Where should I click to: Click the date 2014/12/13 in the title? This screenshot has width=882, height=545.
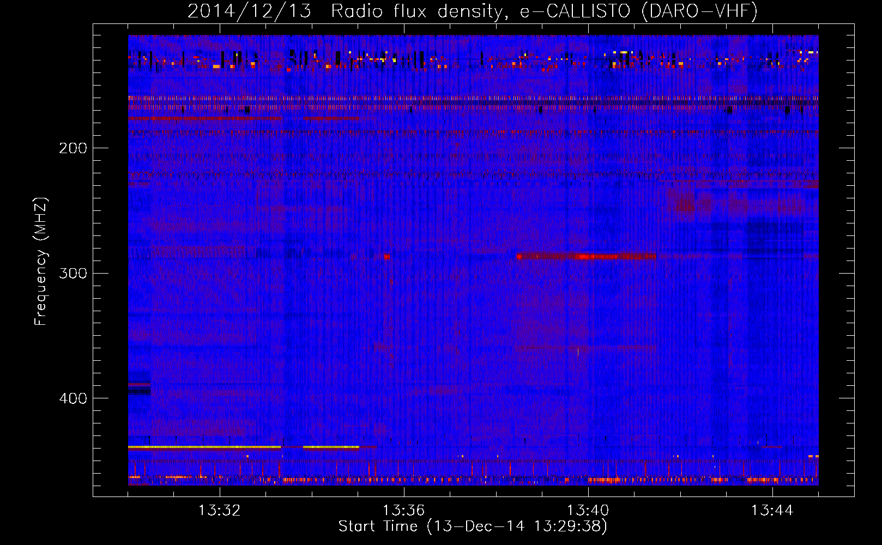249,11
